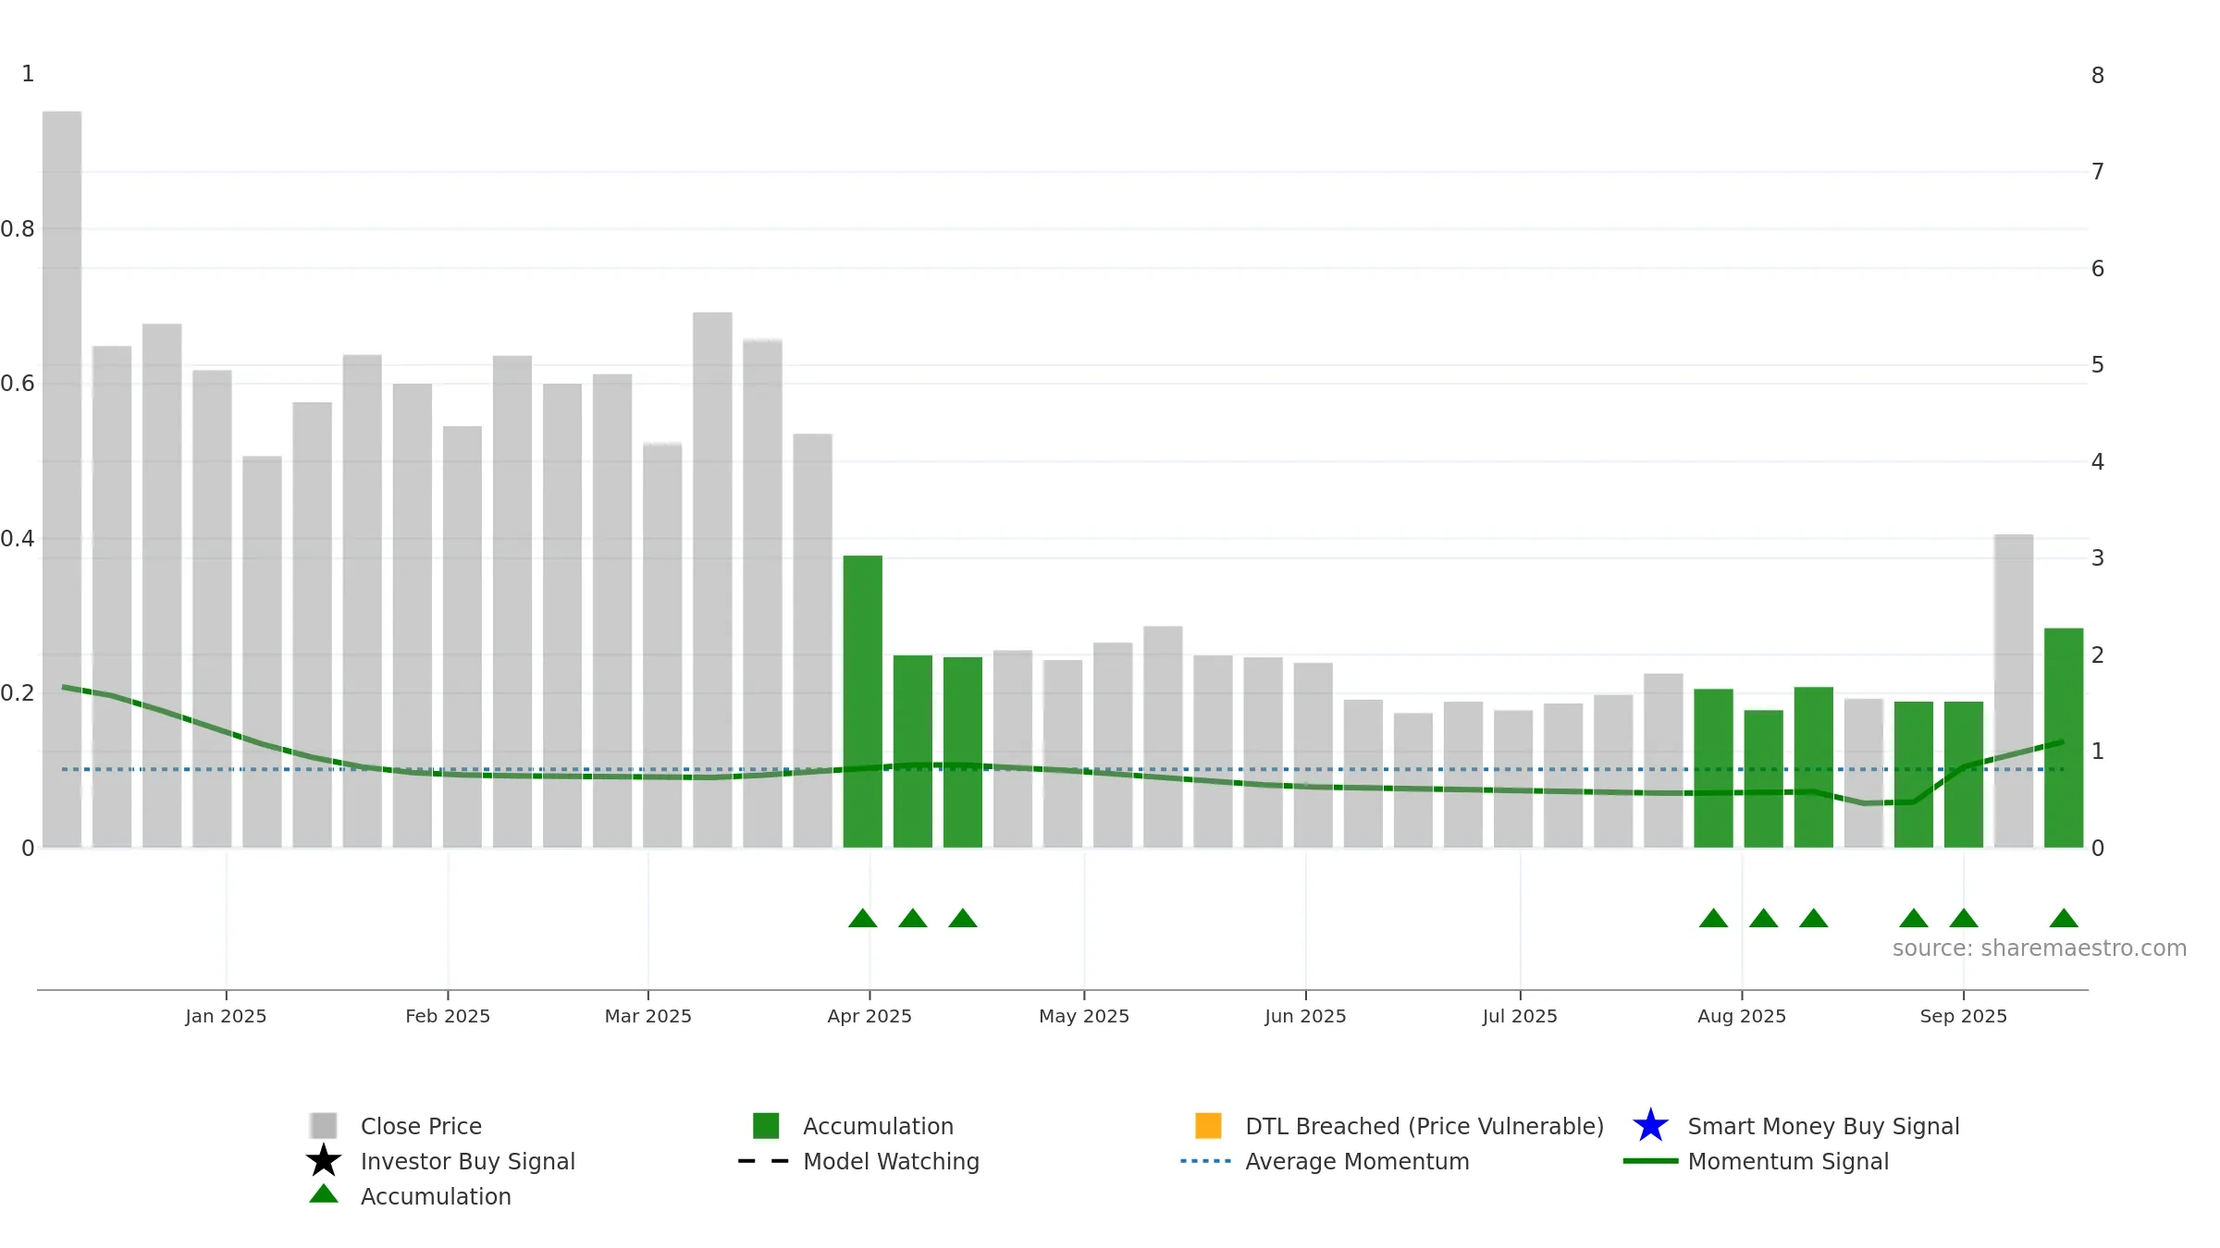This screenshot has width=2220, height=1248.
Task: Click the Mar 2025 axis label
Action: [x=648, y=1016]
